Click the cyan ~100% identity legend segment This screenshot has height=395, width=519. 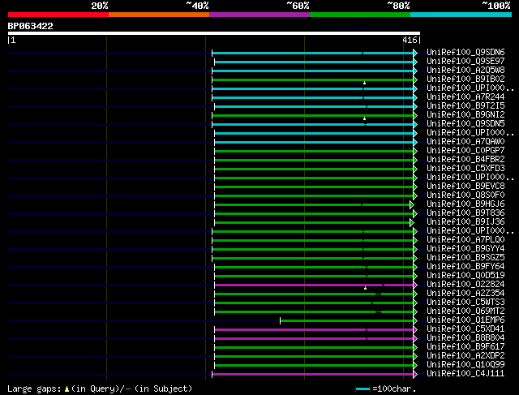(x=461, y=15)
